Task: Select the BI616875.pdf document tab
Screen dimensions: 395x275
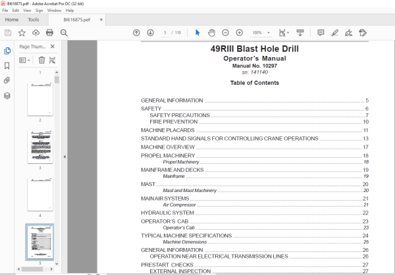Action: pos(76,20)
